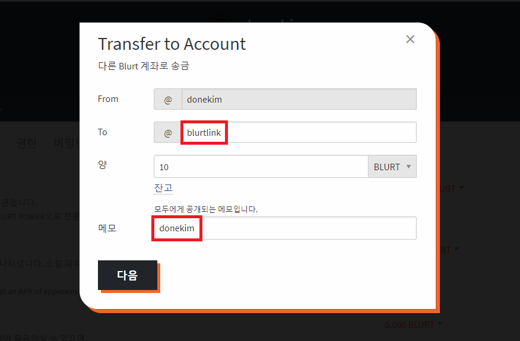
Task: Select the greyed From field showing donekim
Action: coord(299,99)
